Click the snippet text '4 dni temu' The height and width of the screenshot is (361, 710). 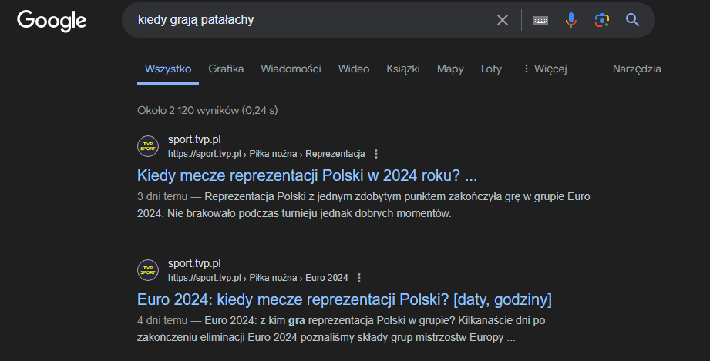coord(162,321)
